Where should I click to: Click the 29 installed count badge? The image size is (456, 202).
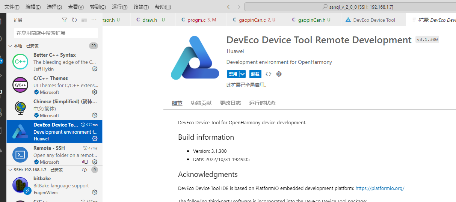click(94, 46)
